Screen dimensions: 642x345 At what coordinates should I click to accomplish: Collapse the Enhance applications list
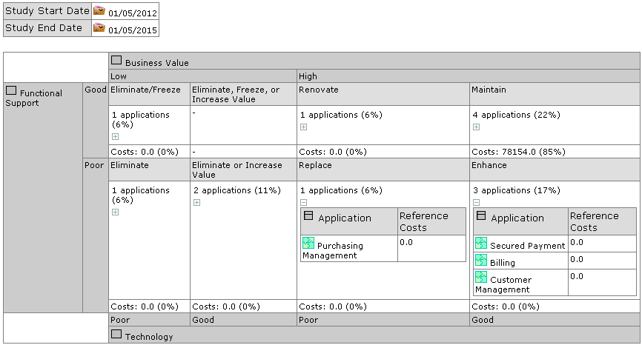tap(476, 202)
